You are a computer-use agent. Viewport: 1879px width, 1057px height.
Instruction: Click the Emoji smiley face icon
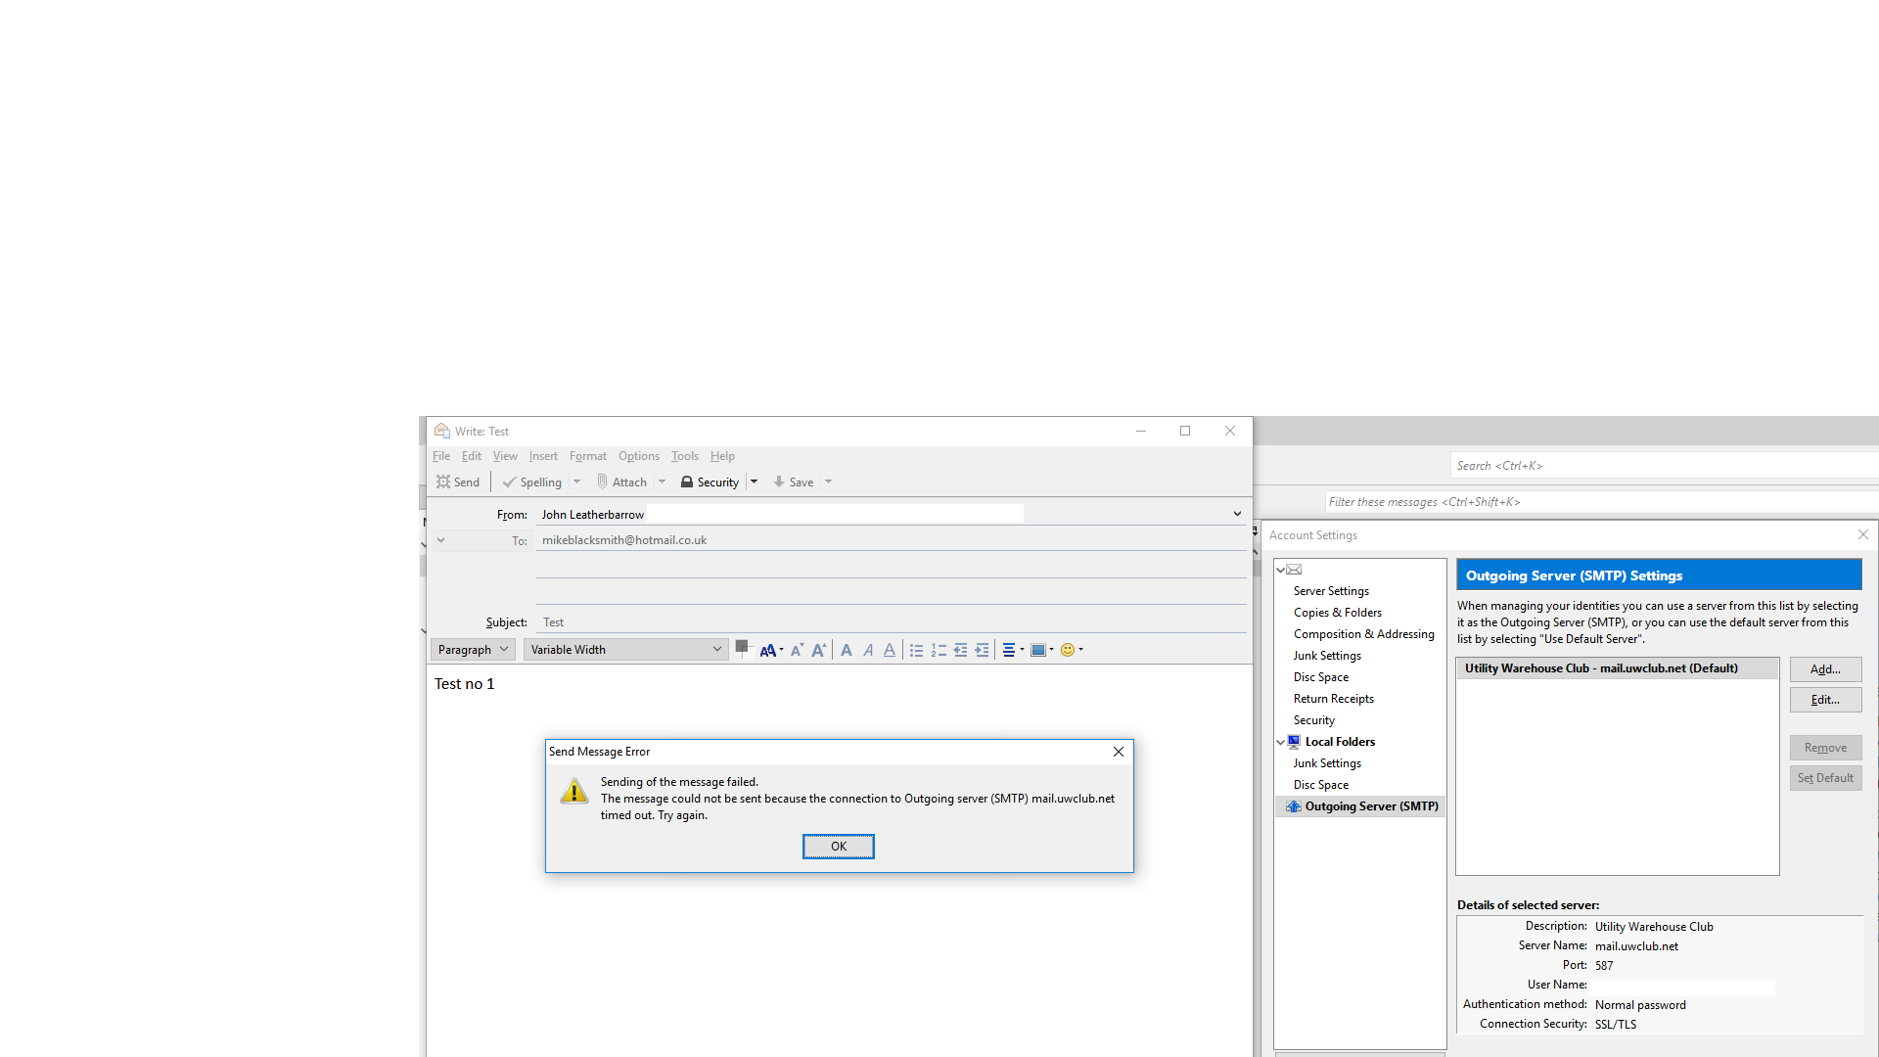click(x=1066, y=649)
